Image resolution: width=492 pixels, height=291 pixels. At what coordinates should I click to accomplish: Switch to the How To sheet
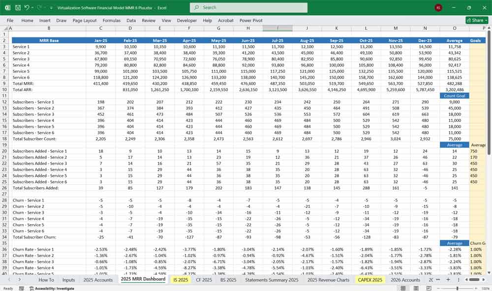(46, 280)
